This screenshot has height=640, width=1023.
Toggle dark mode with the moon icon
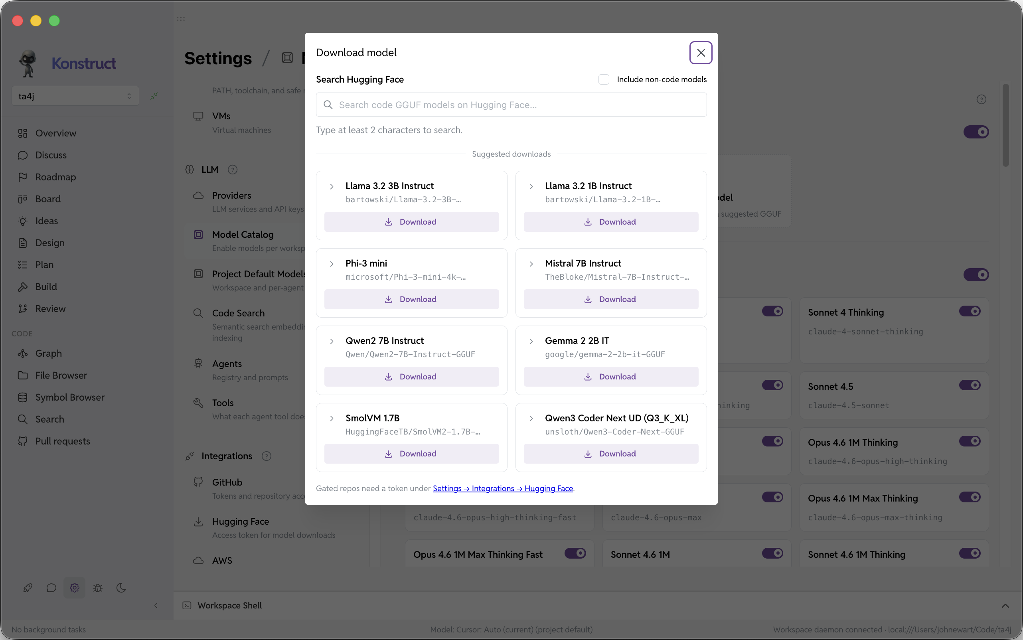coord(121,587)
